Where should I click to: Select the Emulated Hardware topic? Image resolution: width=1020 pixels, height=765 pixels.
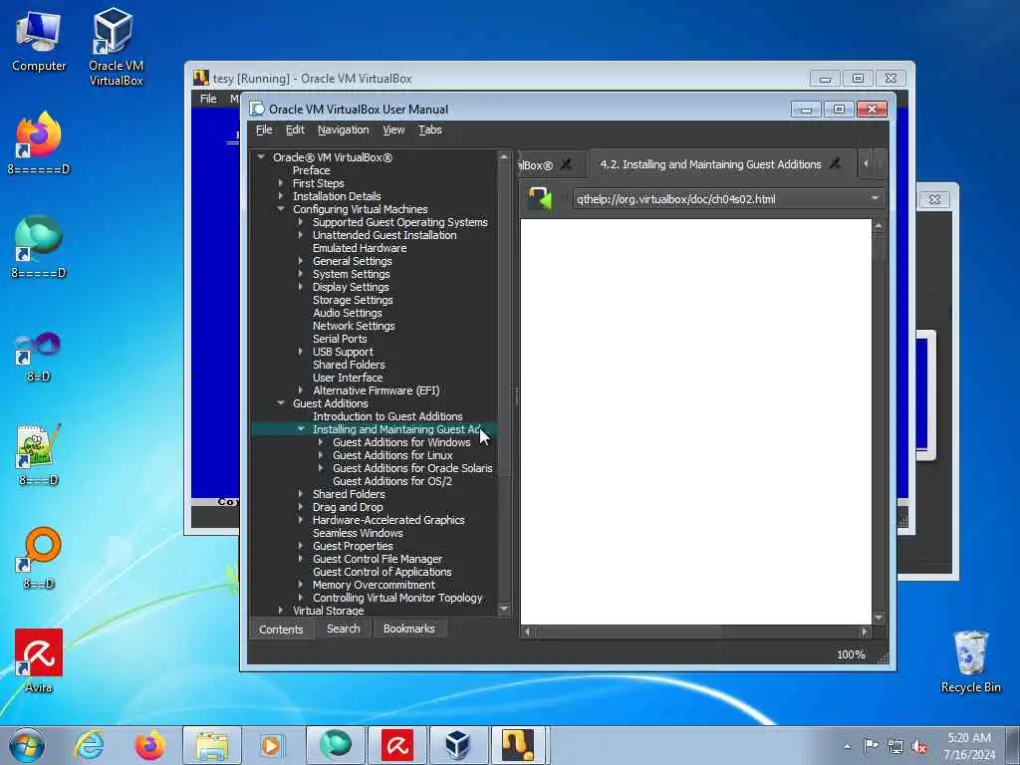point(359,248)
